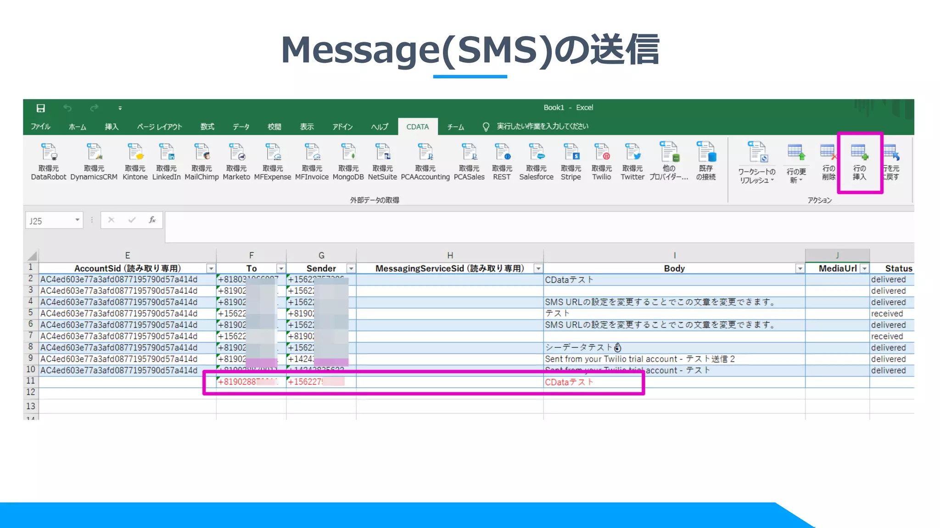The image size is (940, 528).
Task: Click the 取得元 Kintone icon
Action: point(135,161)
